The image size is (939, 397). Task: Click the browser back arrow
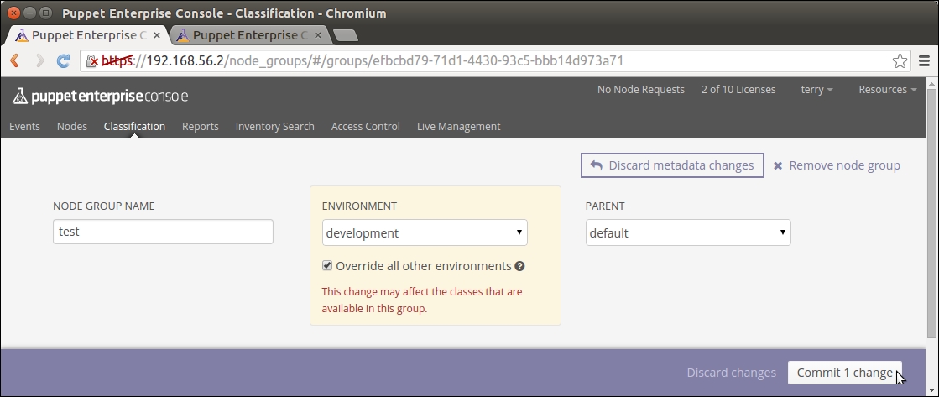14,60
